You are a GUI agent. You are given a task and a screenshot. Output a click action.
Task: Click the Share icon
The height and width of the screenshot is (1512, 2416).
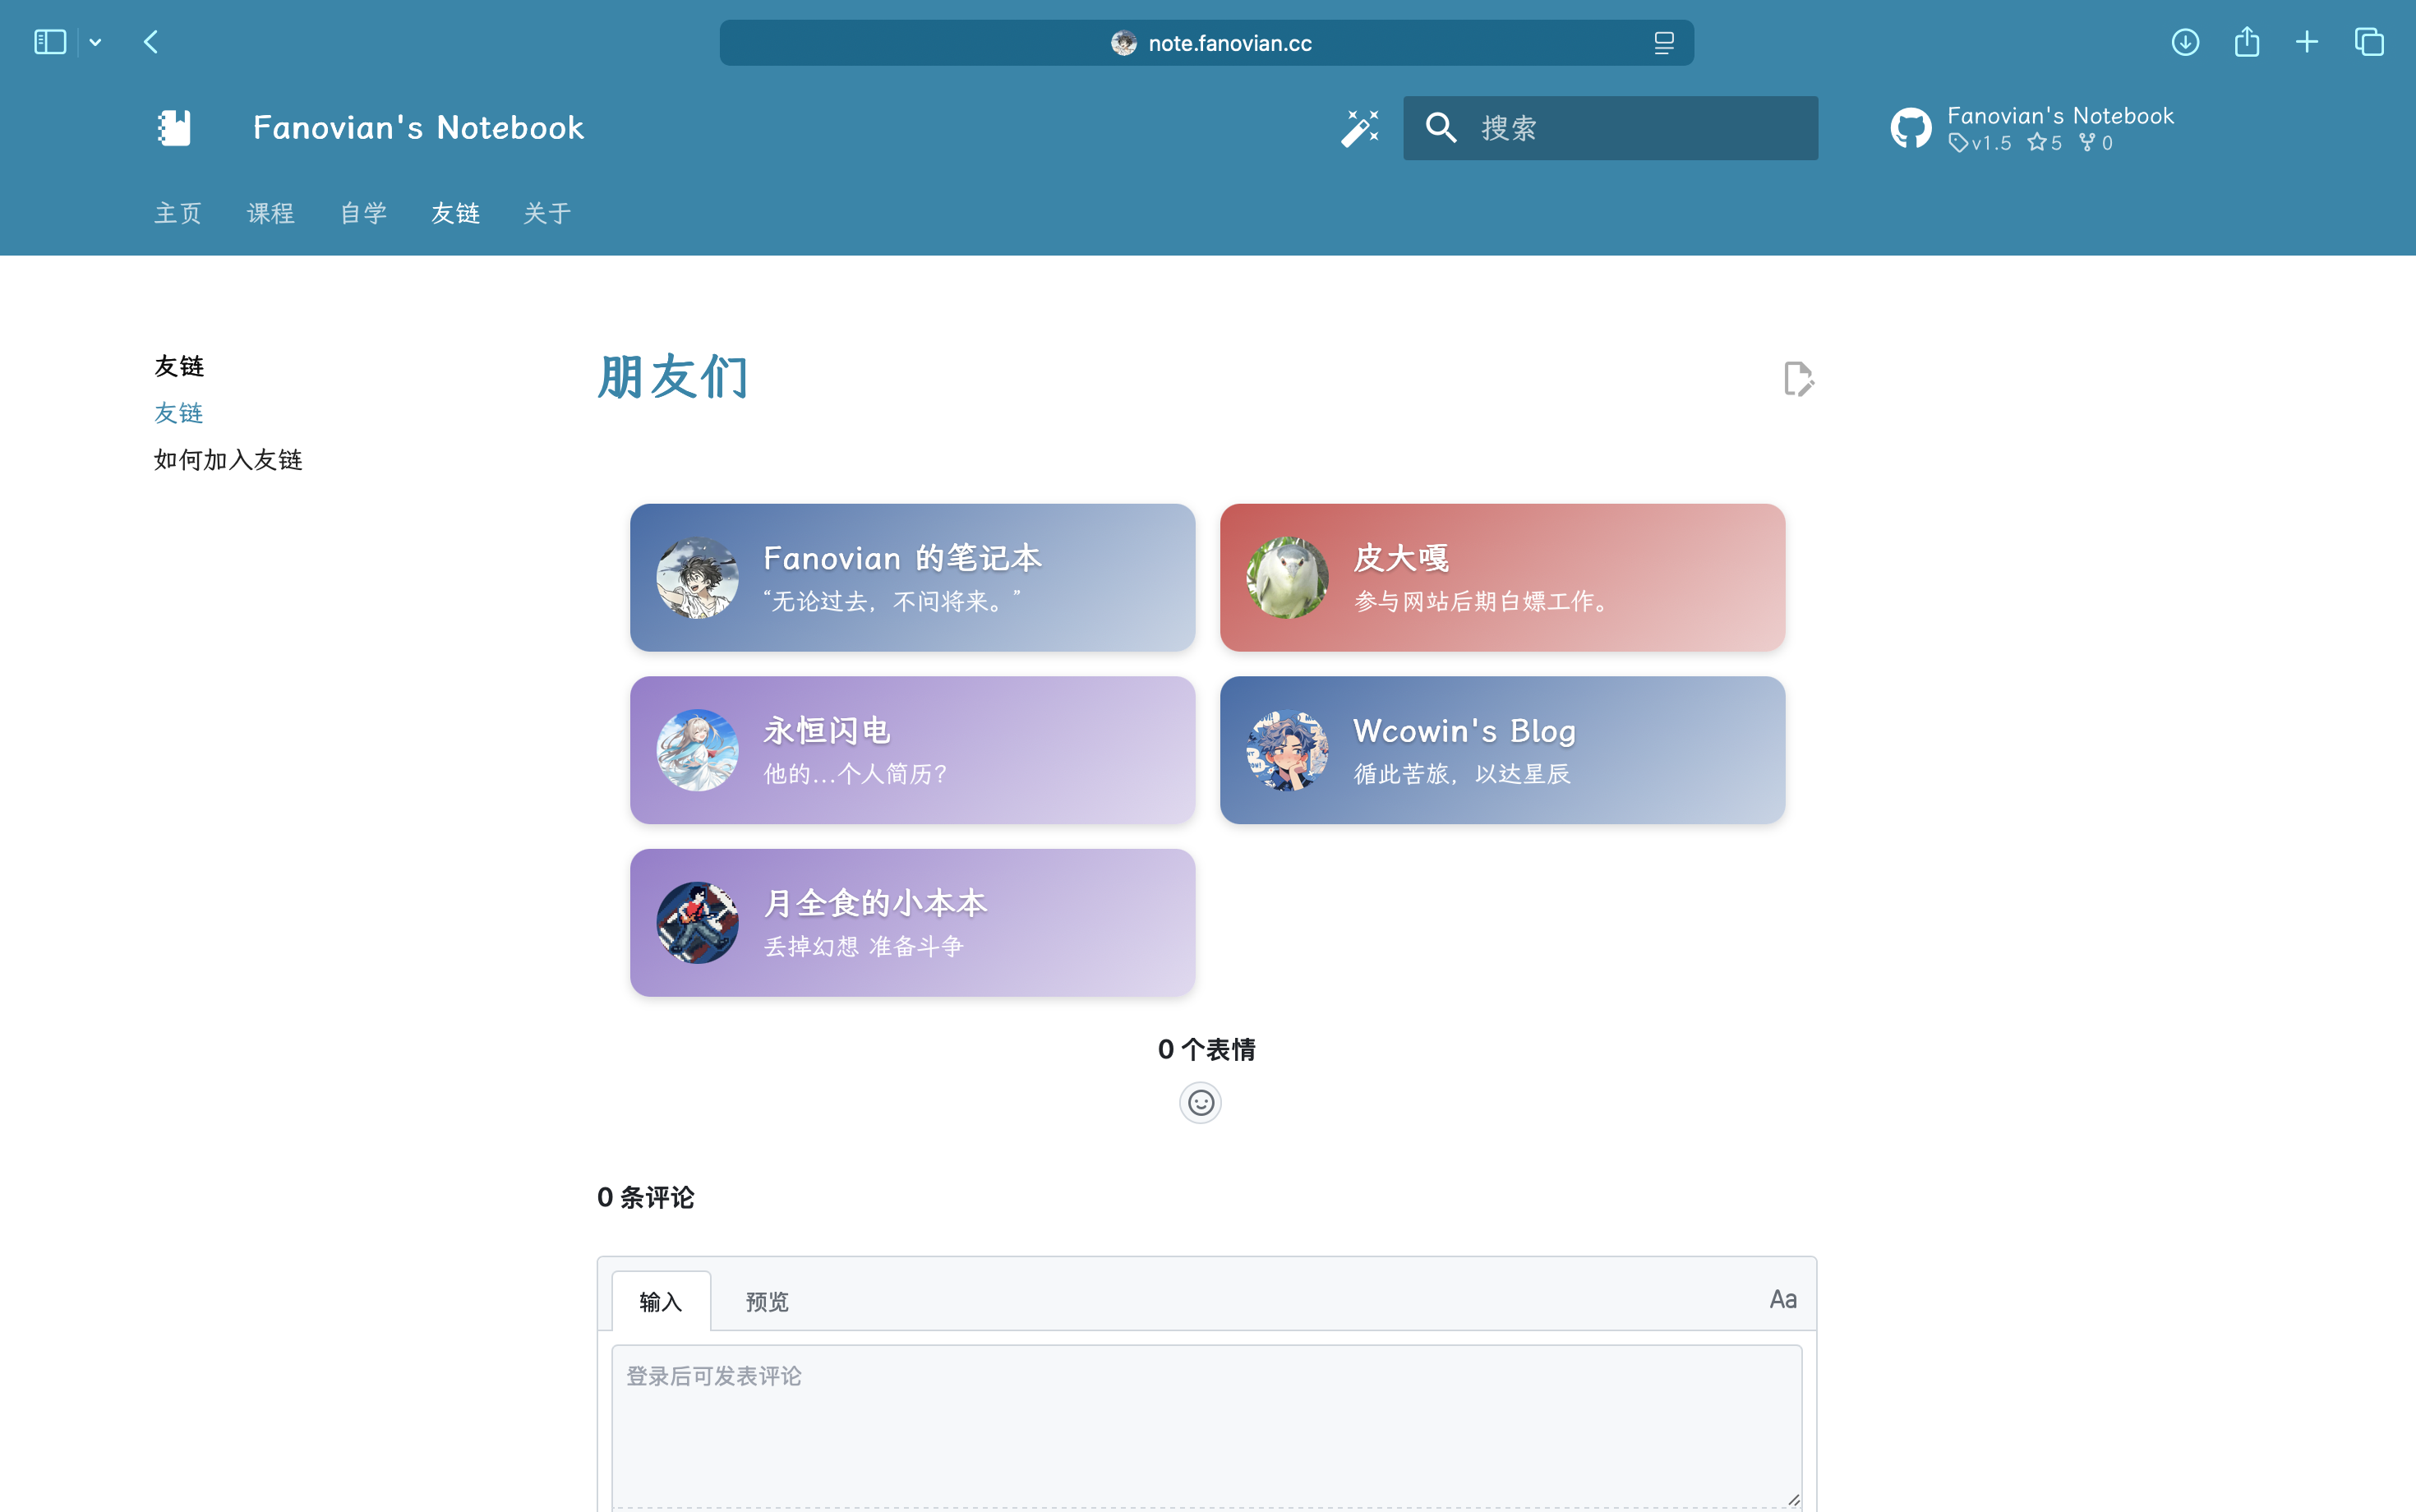click(x=2247, y=42)
